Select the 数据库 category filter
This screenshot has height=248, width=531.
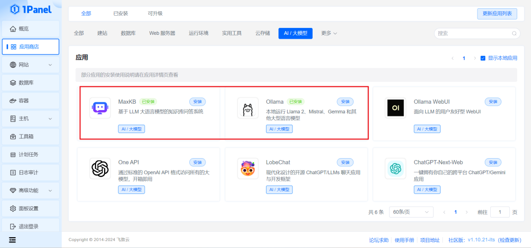coord(128,33)
